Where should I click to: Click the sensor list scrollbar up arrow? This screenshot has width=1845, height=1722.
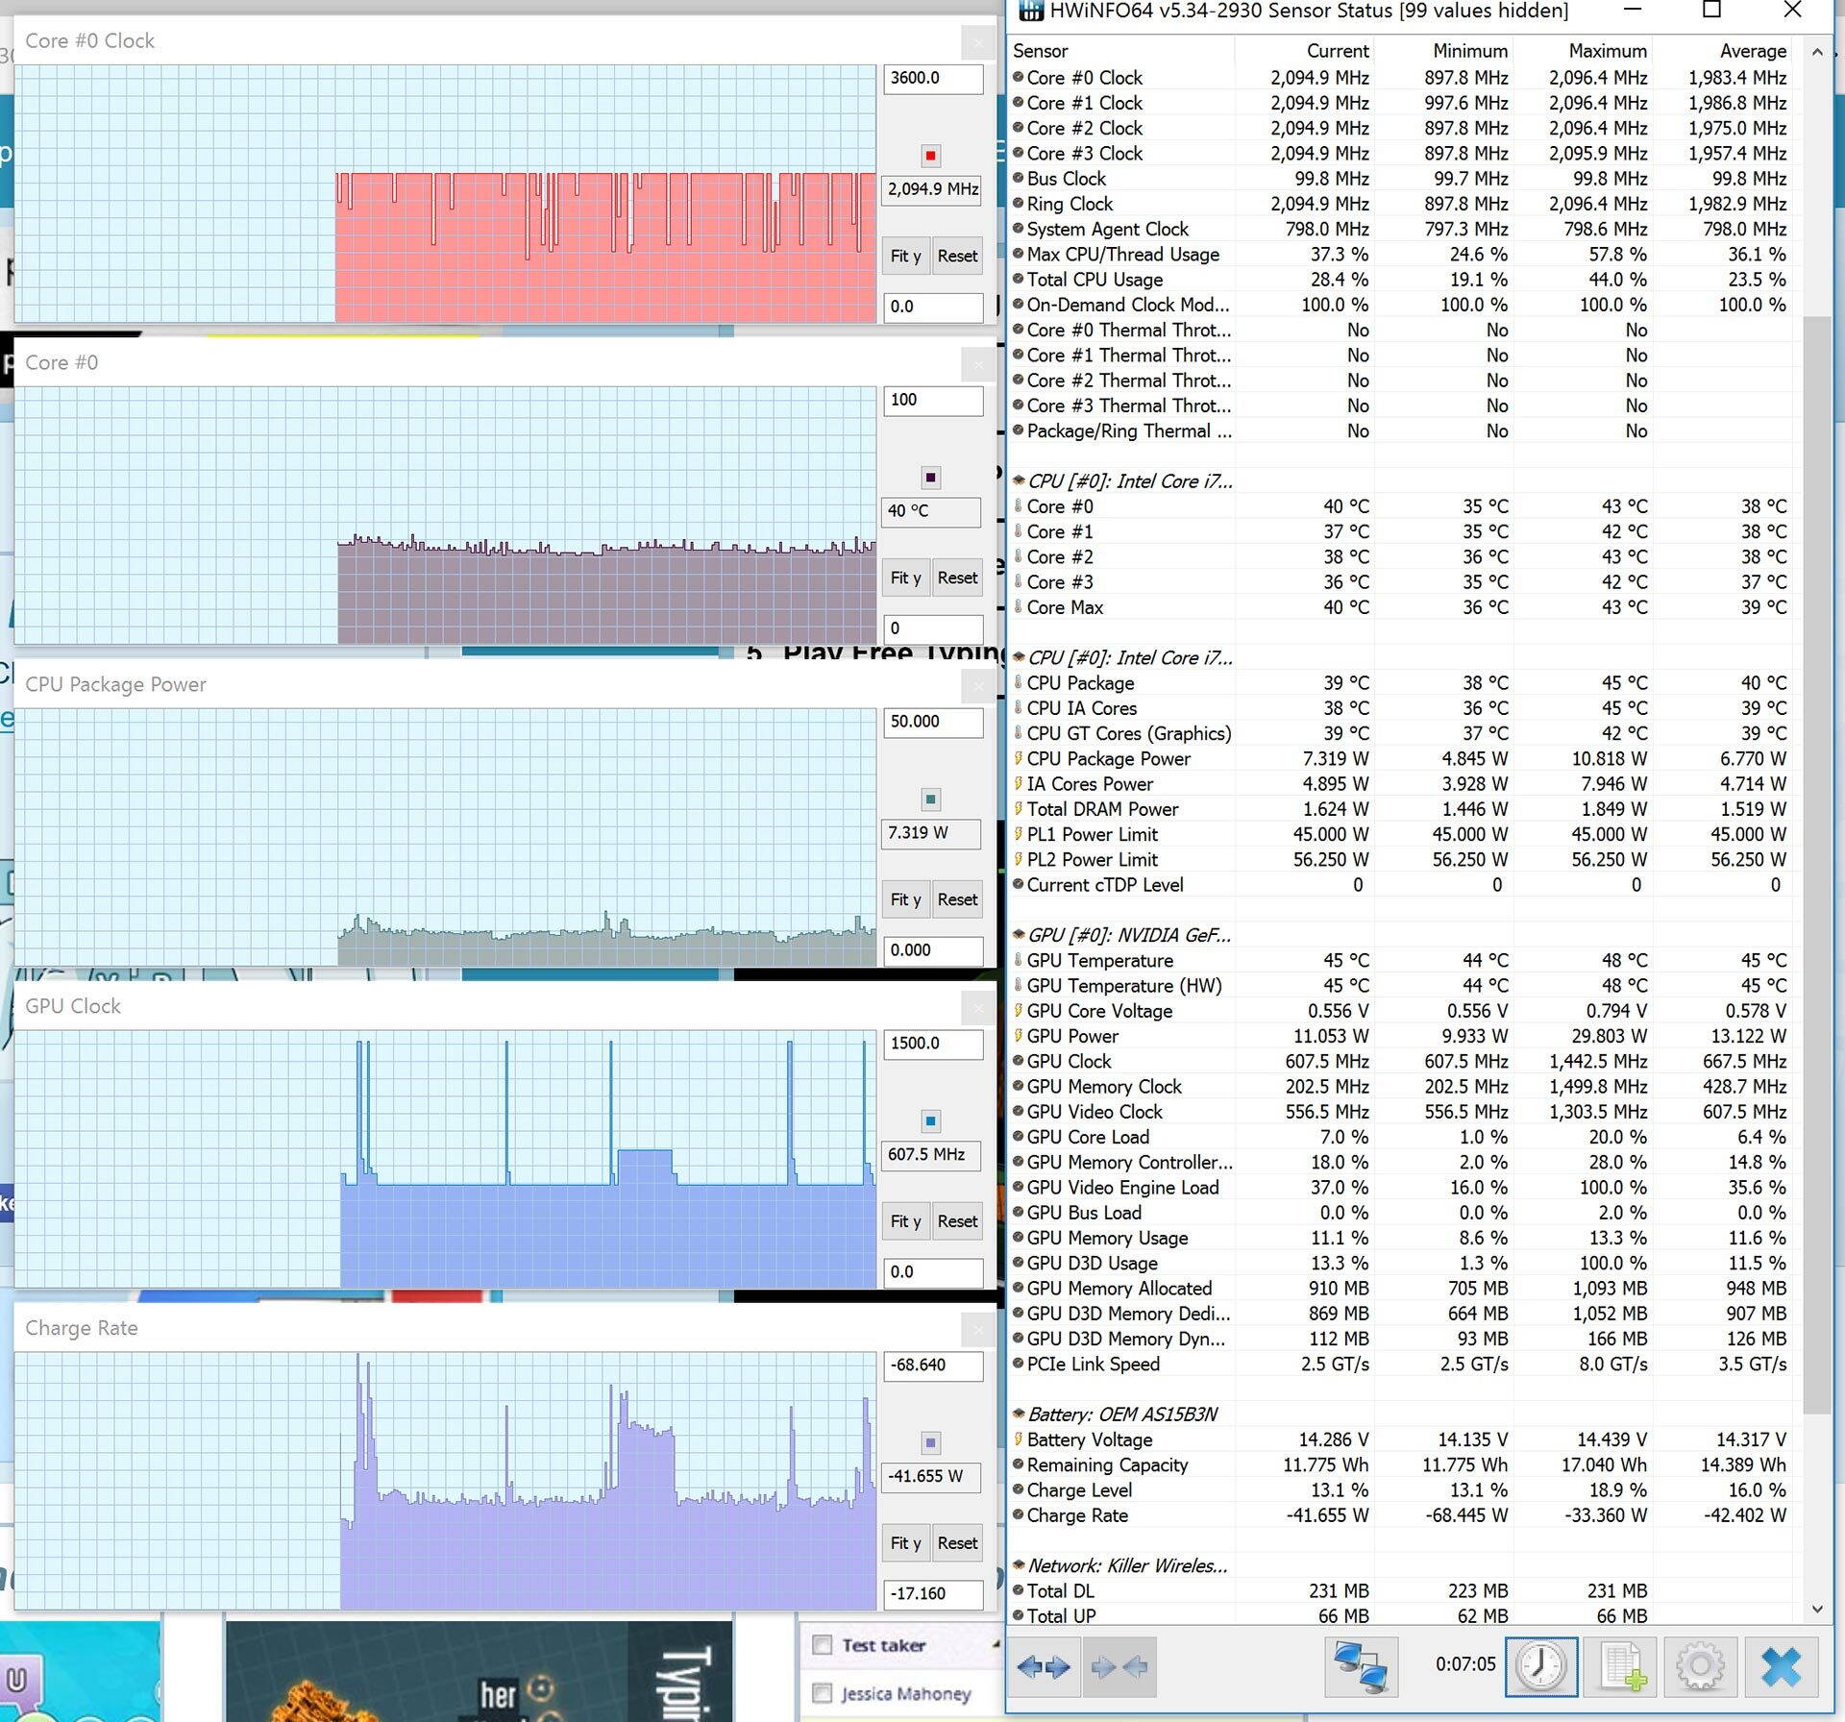click(x=1817, y=52)
